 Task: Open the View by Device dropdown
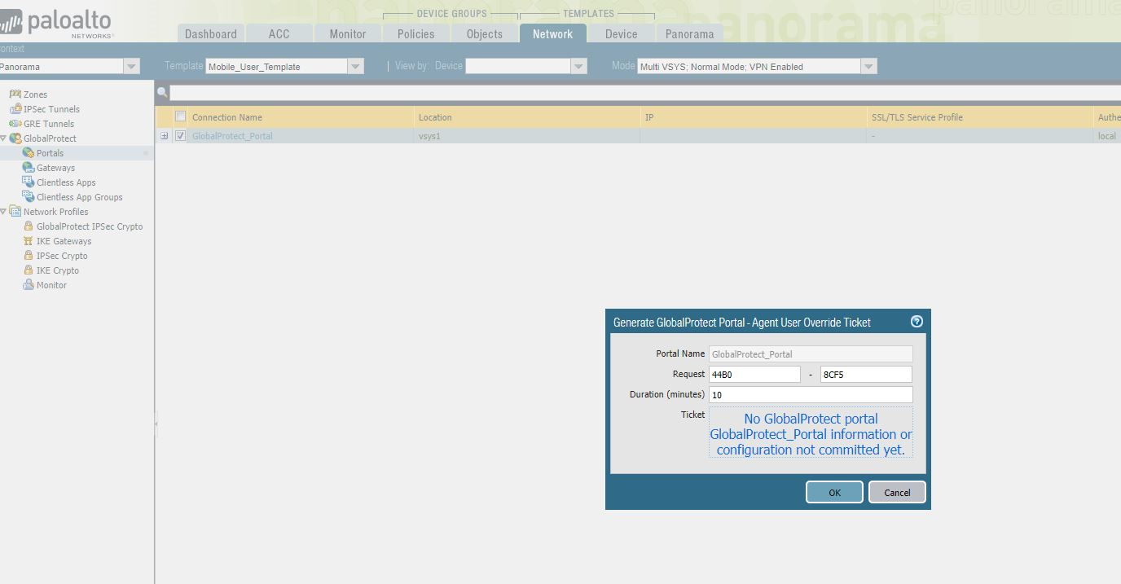click(x=578, y=67)
